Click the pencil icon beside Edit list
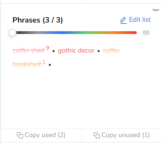This screenshot has width=162, height=145. [x=123, y=20]
